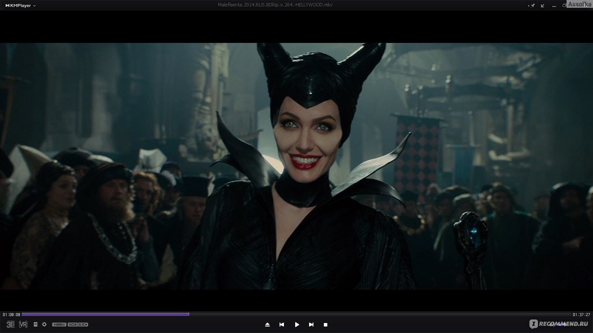Stop playback
Viewport: 593px width, 333px height.
[326, 324]
